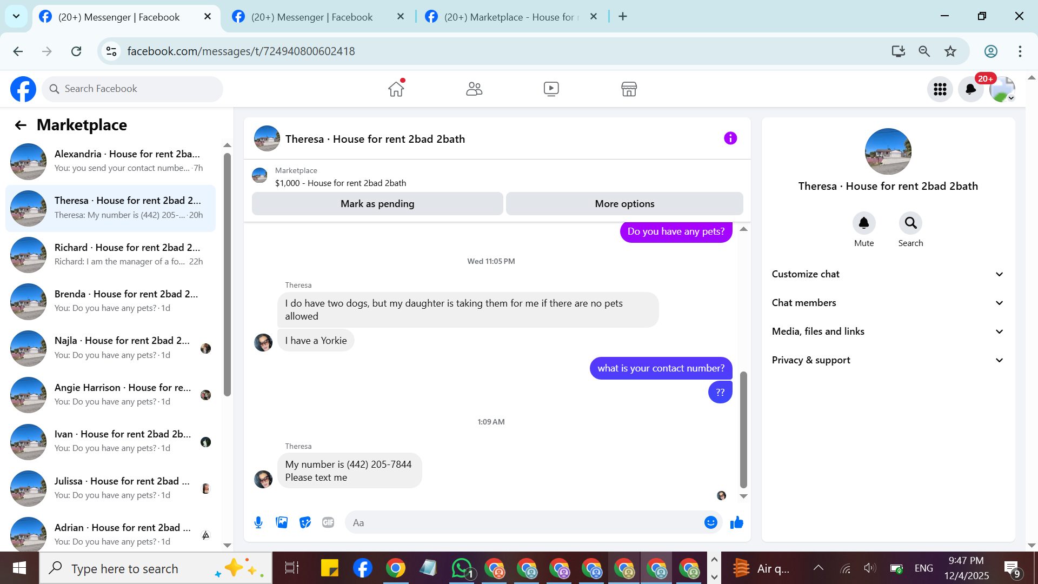Open conversation information purple icon
The height and width of the screenshot is (584, 1038).
click(730, 138)
